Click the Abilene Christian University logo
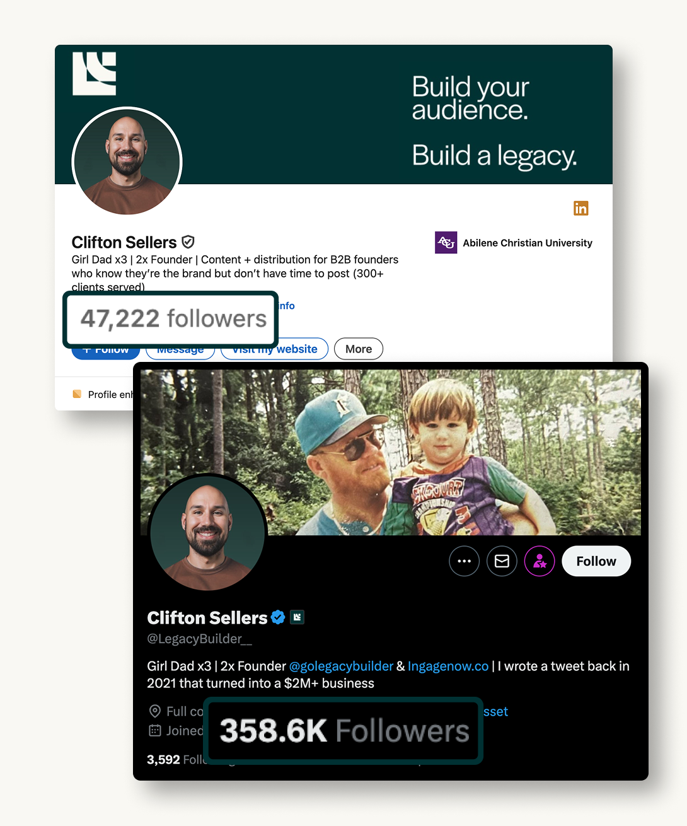 coord(446,243)
